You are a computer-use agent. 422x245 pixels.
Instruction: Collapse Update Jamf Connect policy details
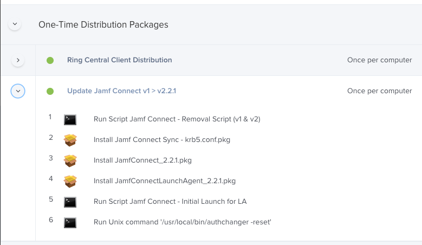(18, 91)
